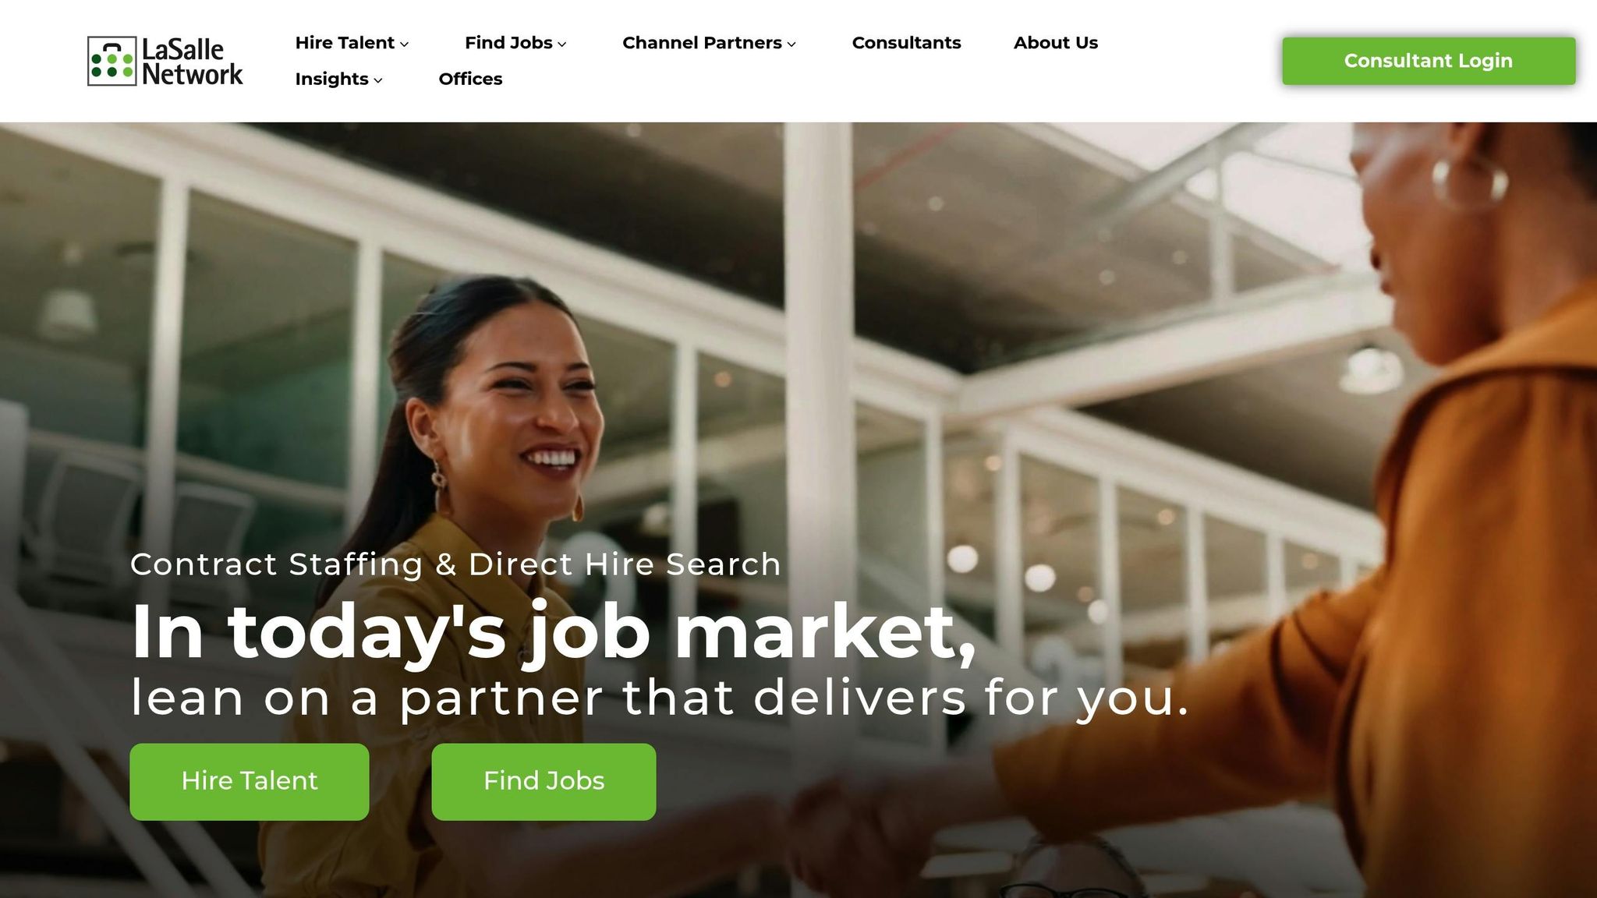The height and width of the screenshot is (898, 1597).
Task: Expand the chevron next to Hire Talent
Action: 404,44
